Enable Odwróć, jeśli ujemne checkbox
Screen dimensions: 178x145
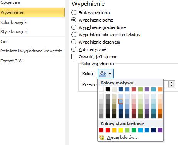pyautogui.click(x=74, y=57)
